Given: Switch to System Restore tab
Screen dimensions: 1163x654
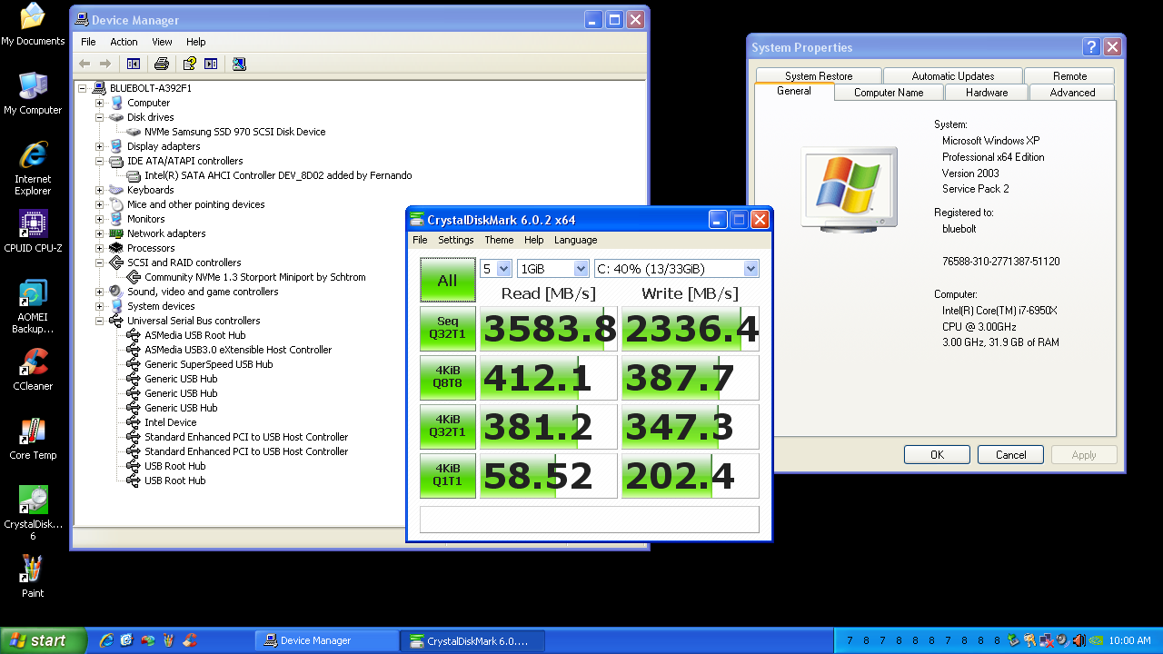Looking at the screenshot, I should pos(819,76).
